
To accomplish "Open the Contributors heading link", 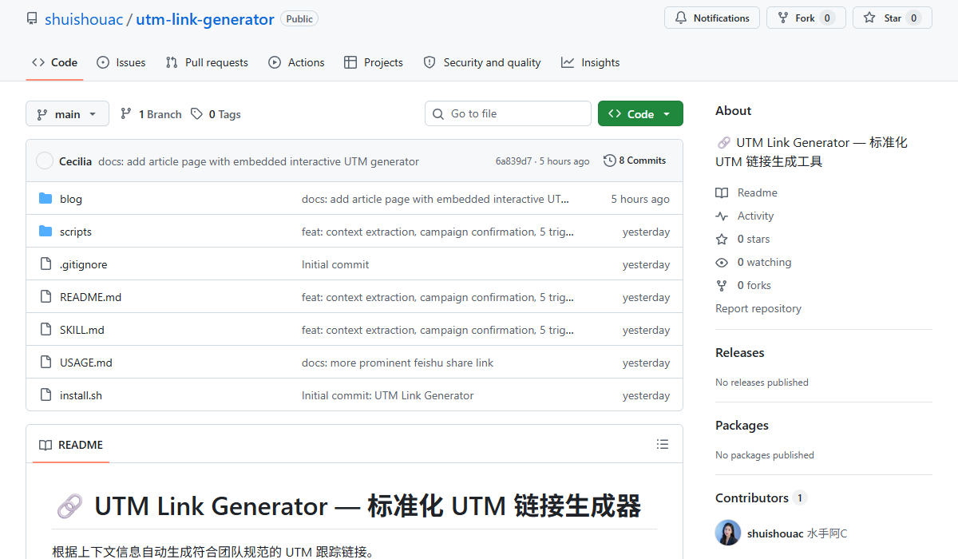I will 761,498.
